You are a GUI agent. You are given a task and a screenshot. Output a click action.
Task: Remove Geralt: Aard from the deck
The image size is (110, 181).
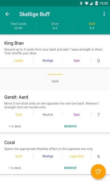tap(70, 126)
